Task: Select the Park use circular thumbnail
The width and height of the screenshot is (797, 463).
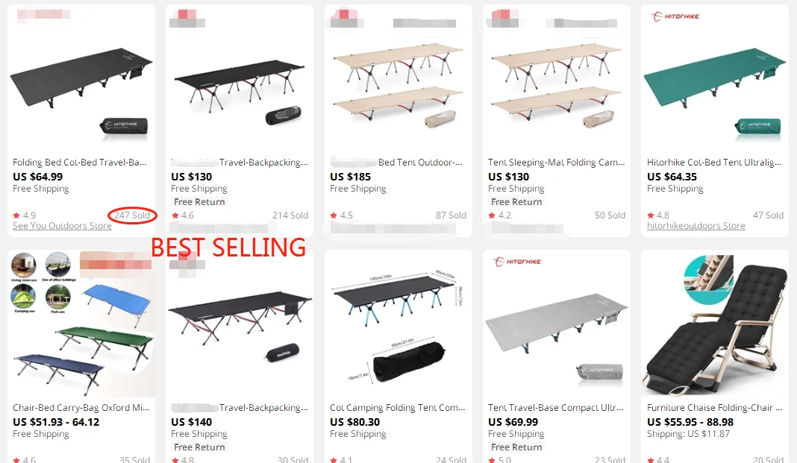Action: (58, 297)
